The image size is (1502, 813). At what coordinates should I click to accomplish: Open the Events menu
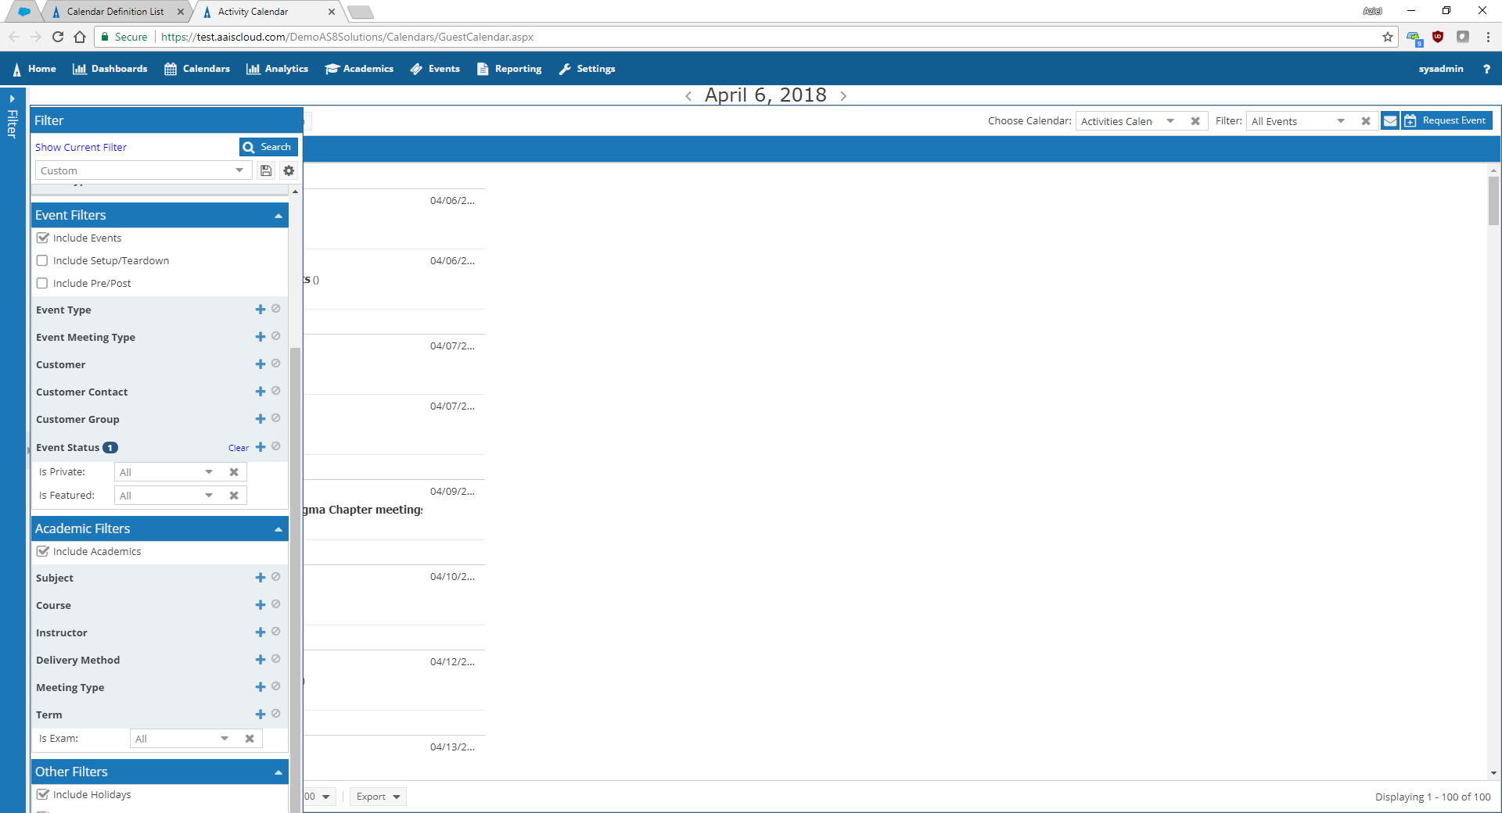[435, 69]
